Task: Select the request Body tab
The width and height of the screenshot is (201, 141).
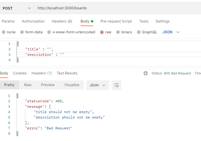Action: click(x=87, y=21)
